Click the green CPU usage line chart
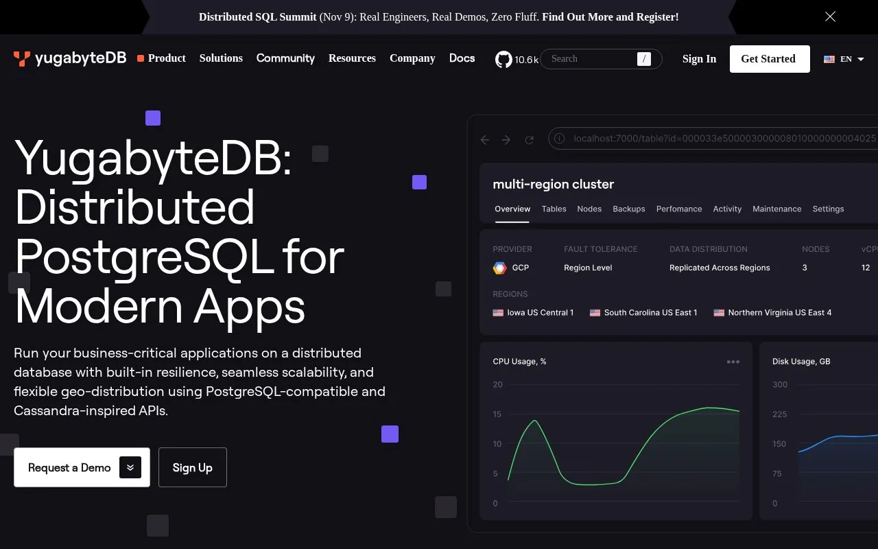 [624, 446]
